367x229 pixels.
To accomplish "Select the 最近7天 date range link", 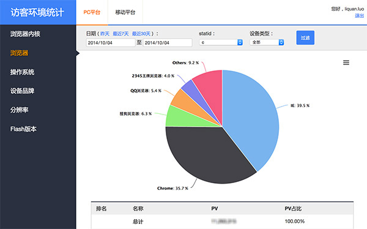I will pyautogui.click(x=120, y=34).
